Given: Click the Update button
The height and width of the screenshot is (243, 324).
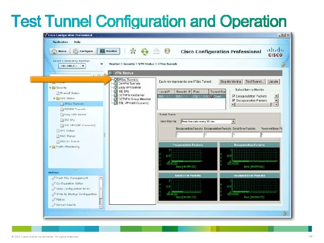Looking at the screenshot, I should tap(273, 81).
